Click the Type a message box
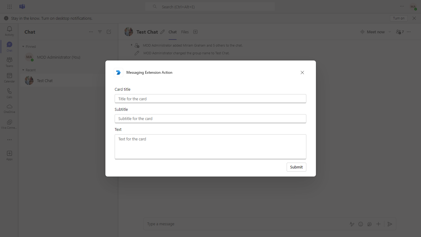 (x=246, y=224)
